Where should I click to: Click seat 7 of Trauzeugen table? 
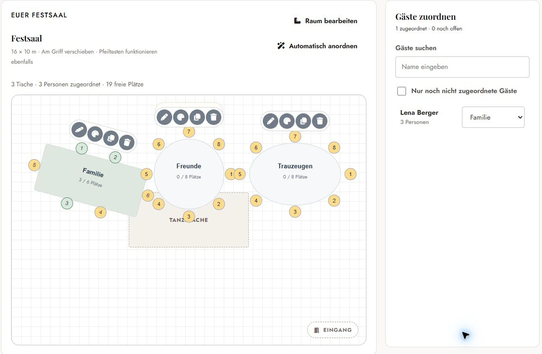coord(295,136)
